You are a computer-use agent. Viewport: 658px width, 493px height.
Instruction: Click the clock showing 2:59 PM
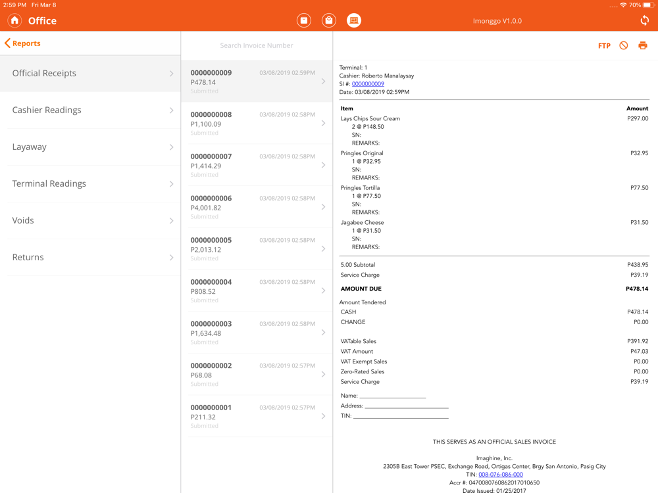click(x=14, y=5)
